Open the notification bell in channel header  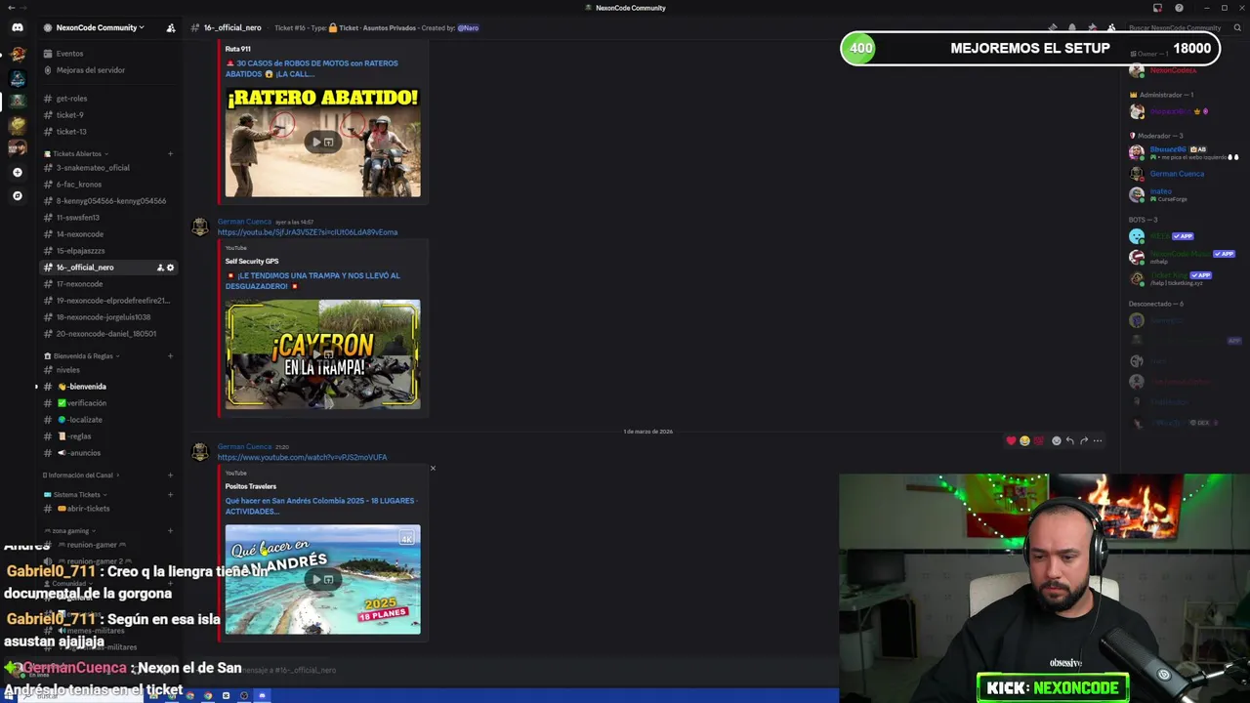click(1072, 28)
